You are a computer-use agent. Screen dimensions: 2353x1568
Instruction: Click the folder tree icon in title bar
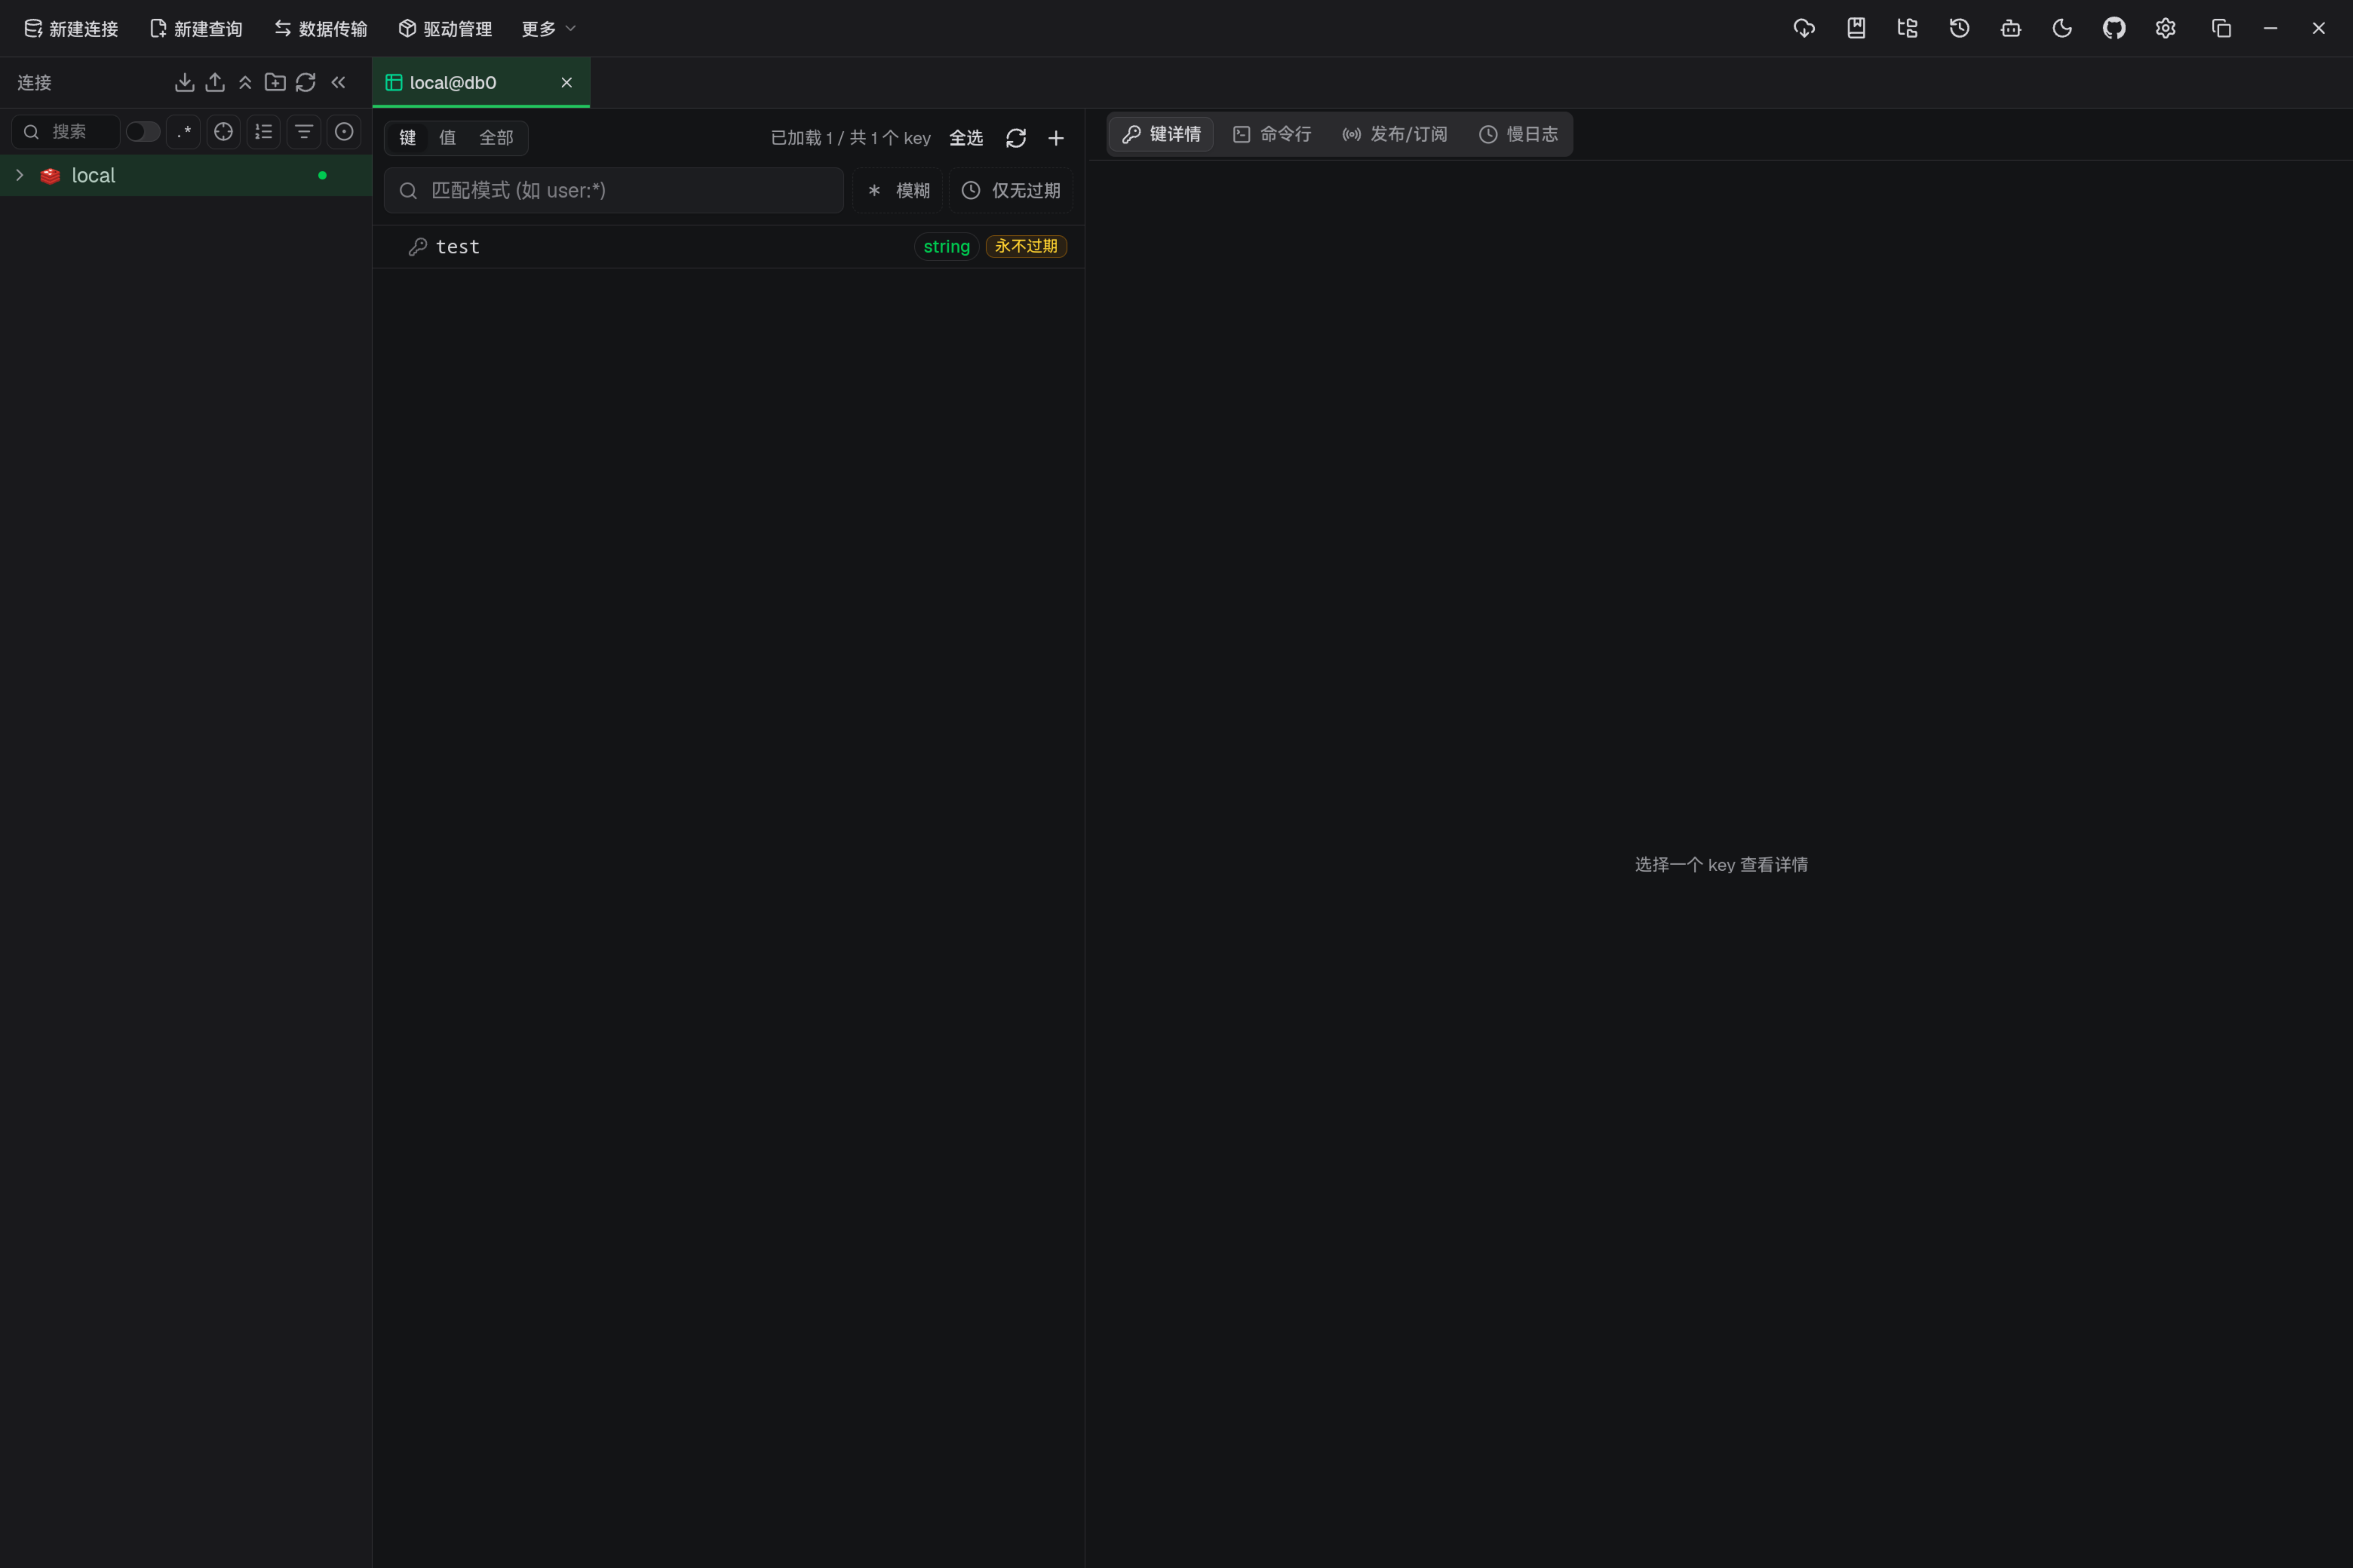(x=1908, y=28)
